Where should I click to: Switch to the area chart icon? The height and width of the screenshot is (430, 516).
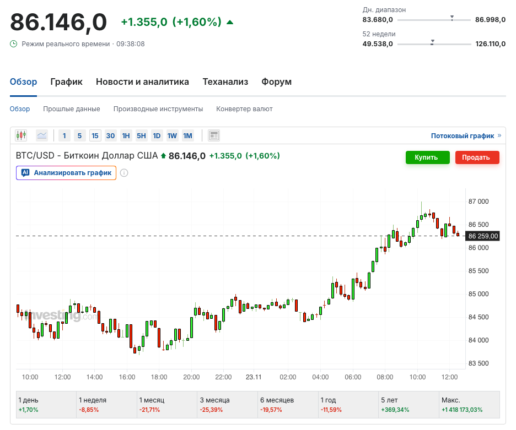(42, 135)
